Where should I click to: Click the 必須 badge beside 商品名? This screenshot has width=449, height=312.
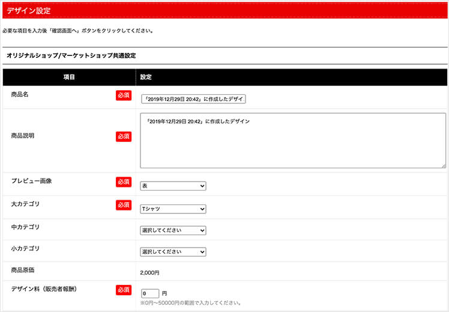pos(124,96)
